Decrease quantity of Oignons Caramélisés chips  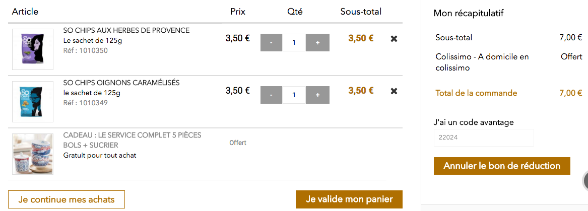pos(272,95)
